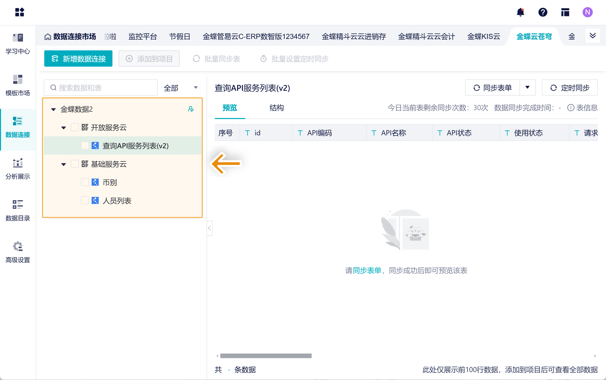Viewport: 606px width, 380px height.
Task: Collapse the 基础服务云 tree node
Action: click(64, 164)
